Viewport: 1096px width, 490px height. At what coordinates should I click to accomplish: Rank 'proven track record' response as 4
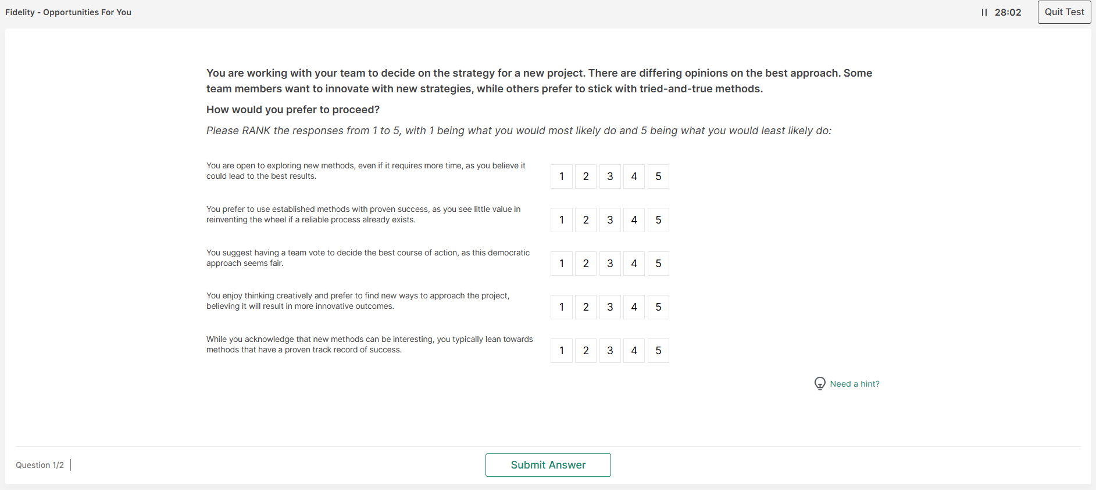pyautogui.click(x=634, y=351)
